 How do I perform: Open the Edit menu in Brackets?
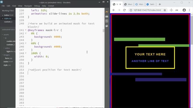coord(8,6)
